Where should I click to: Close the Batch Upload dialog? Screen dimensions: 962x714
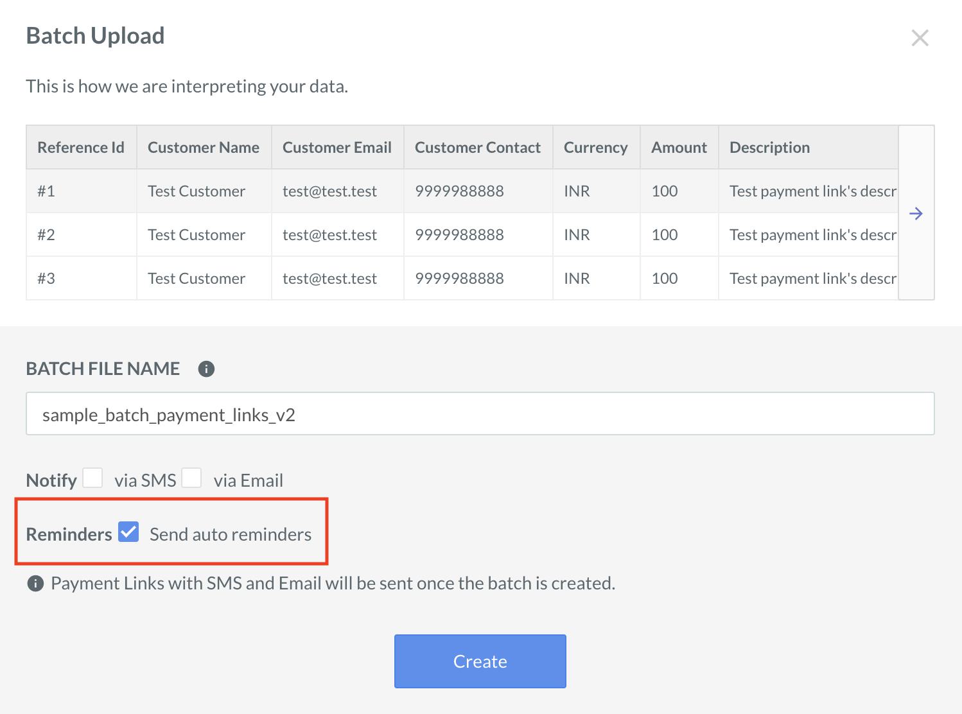click(x=920, y=38)
